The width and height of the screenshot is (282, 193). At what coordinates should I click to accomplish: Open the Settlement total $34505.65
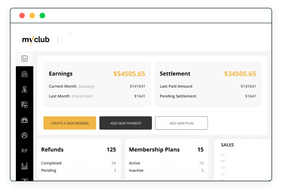[x=240, y=74]
